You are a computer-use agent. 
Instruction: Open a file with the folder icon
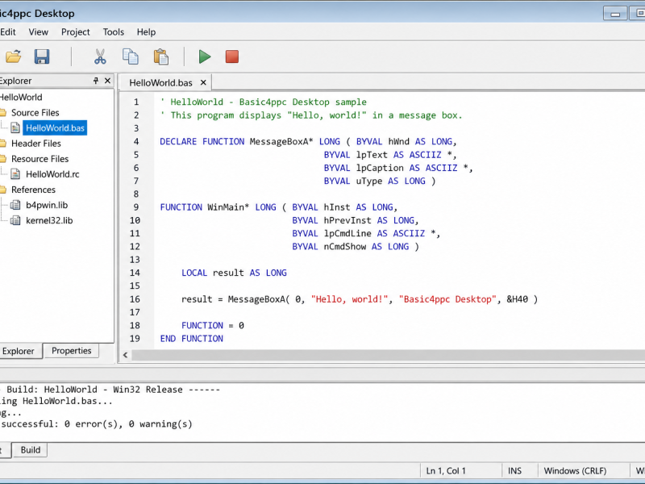13,56
